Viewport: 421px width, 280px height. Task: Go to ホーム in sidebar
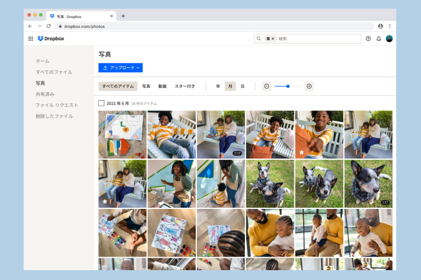tap(43, 61)
